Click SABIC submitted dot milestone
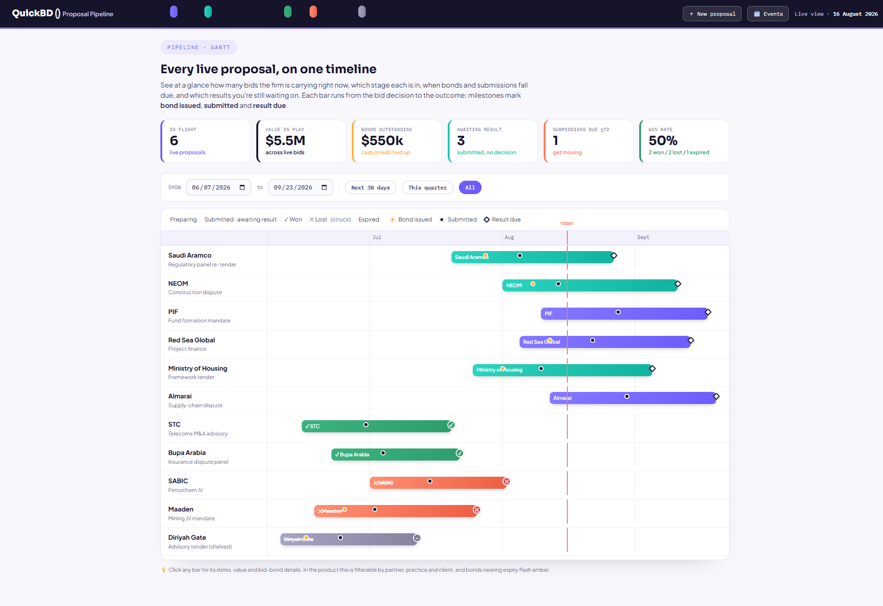 coord(430,481)
